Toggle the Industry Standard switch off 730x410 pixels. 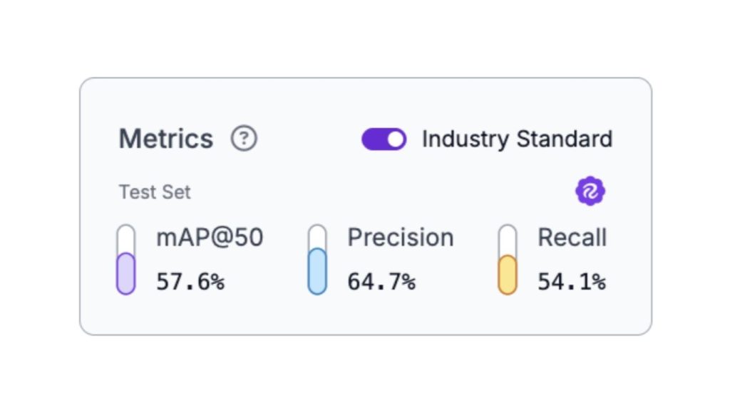tap(384, 139)
